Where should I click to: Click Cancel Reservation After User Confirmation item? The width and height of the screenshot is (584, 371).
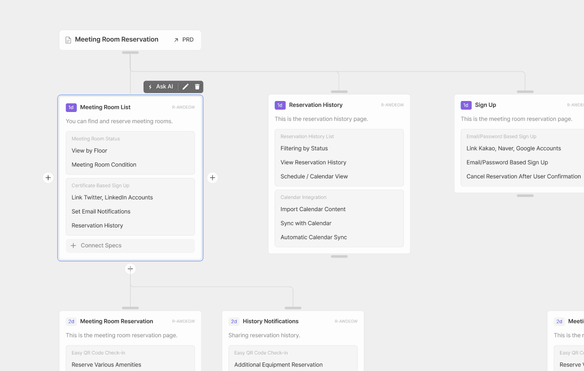pos(523,176)
